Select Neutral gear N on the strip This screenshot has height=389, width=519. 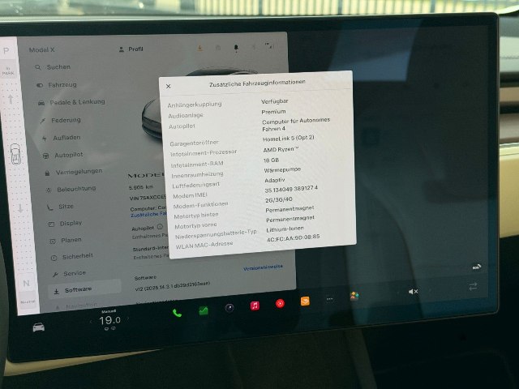coord(27,284)
